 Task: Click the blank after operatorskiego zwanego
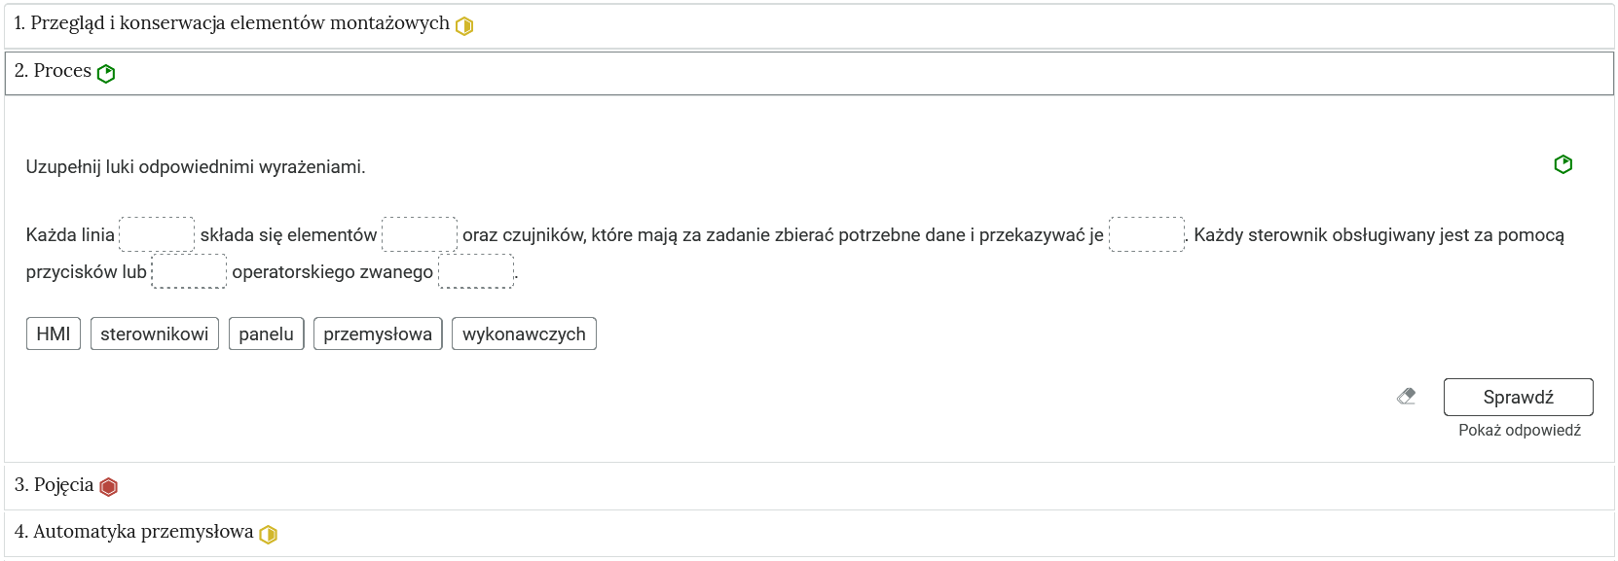pyautogui.click(x=475, y=271)
